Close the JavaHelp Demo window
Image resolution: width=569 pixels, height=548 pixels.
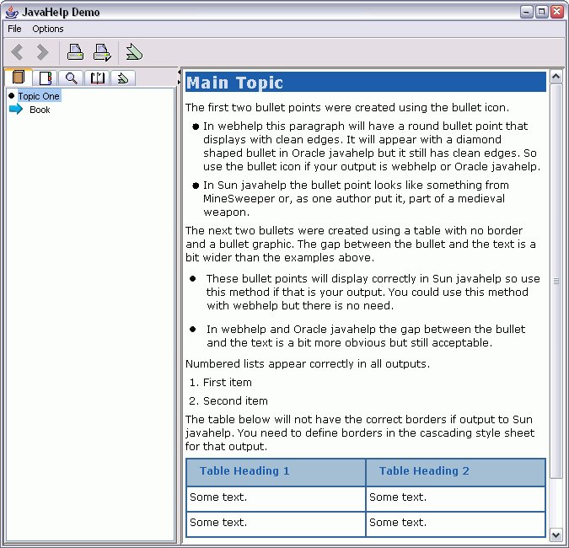pyautogui.click(x=556, y=12)
